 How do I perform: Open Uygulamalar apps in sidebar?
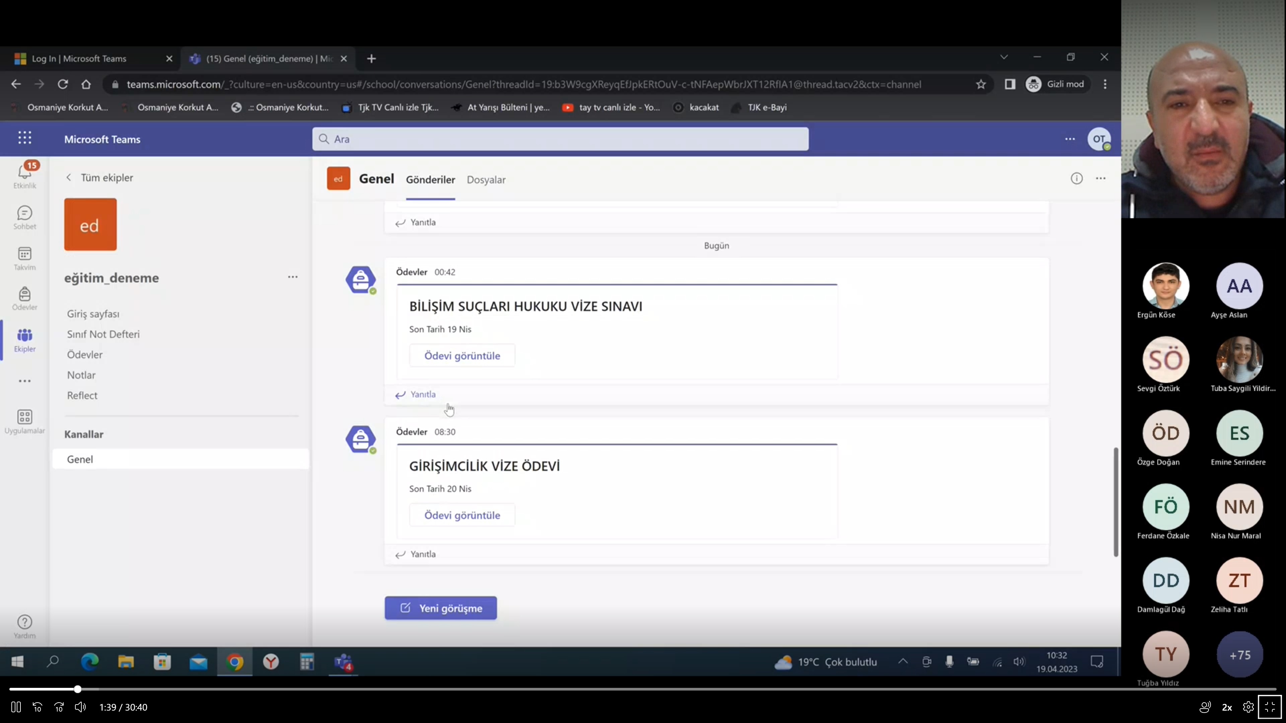(x=24, y=422)
